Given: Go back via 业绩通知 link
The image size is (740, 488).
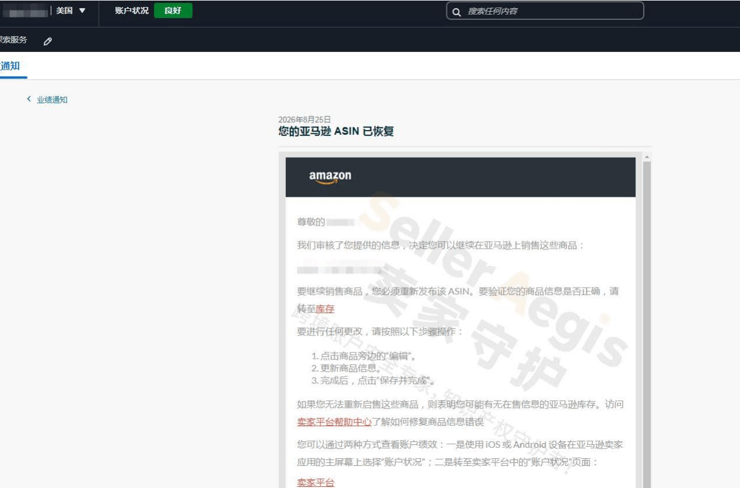Looking at the screenshot, I should click(52, 100).
